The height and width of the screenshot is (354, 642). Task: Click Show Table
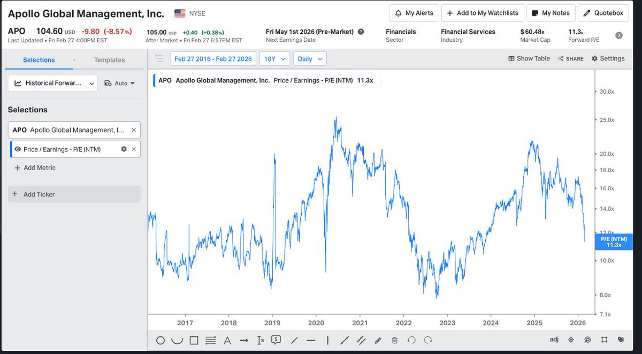(529, 58)
